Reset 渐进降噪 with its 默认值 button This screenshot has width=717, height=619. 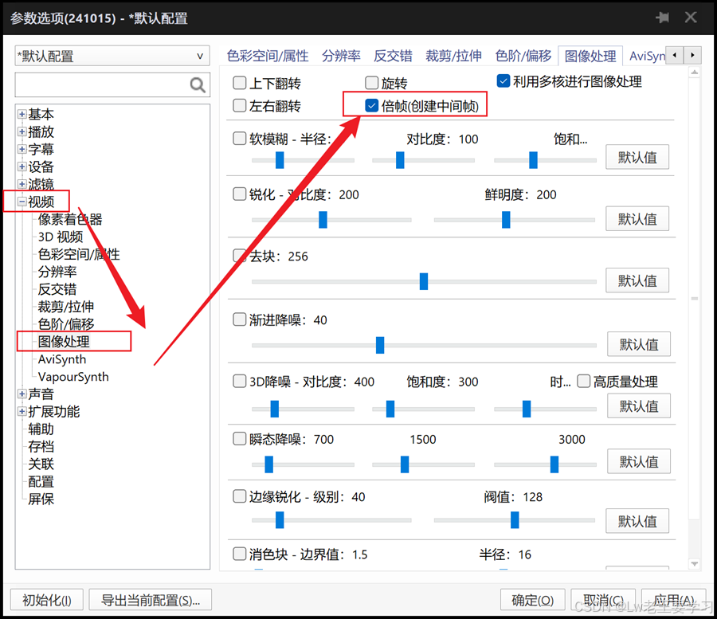639,344
